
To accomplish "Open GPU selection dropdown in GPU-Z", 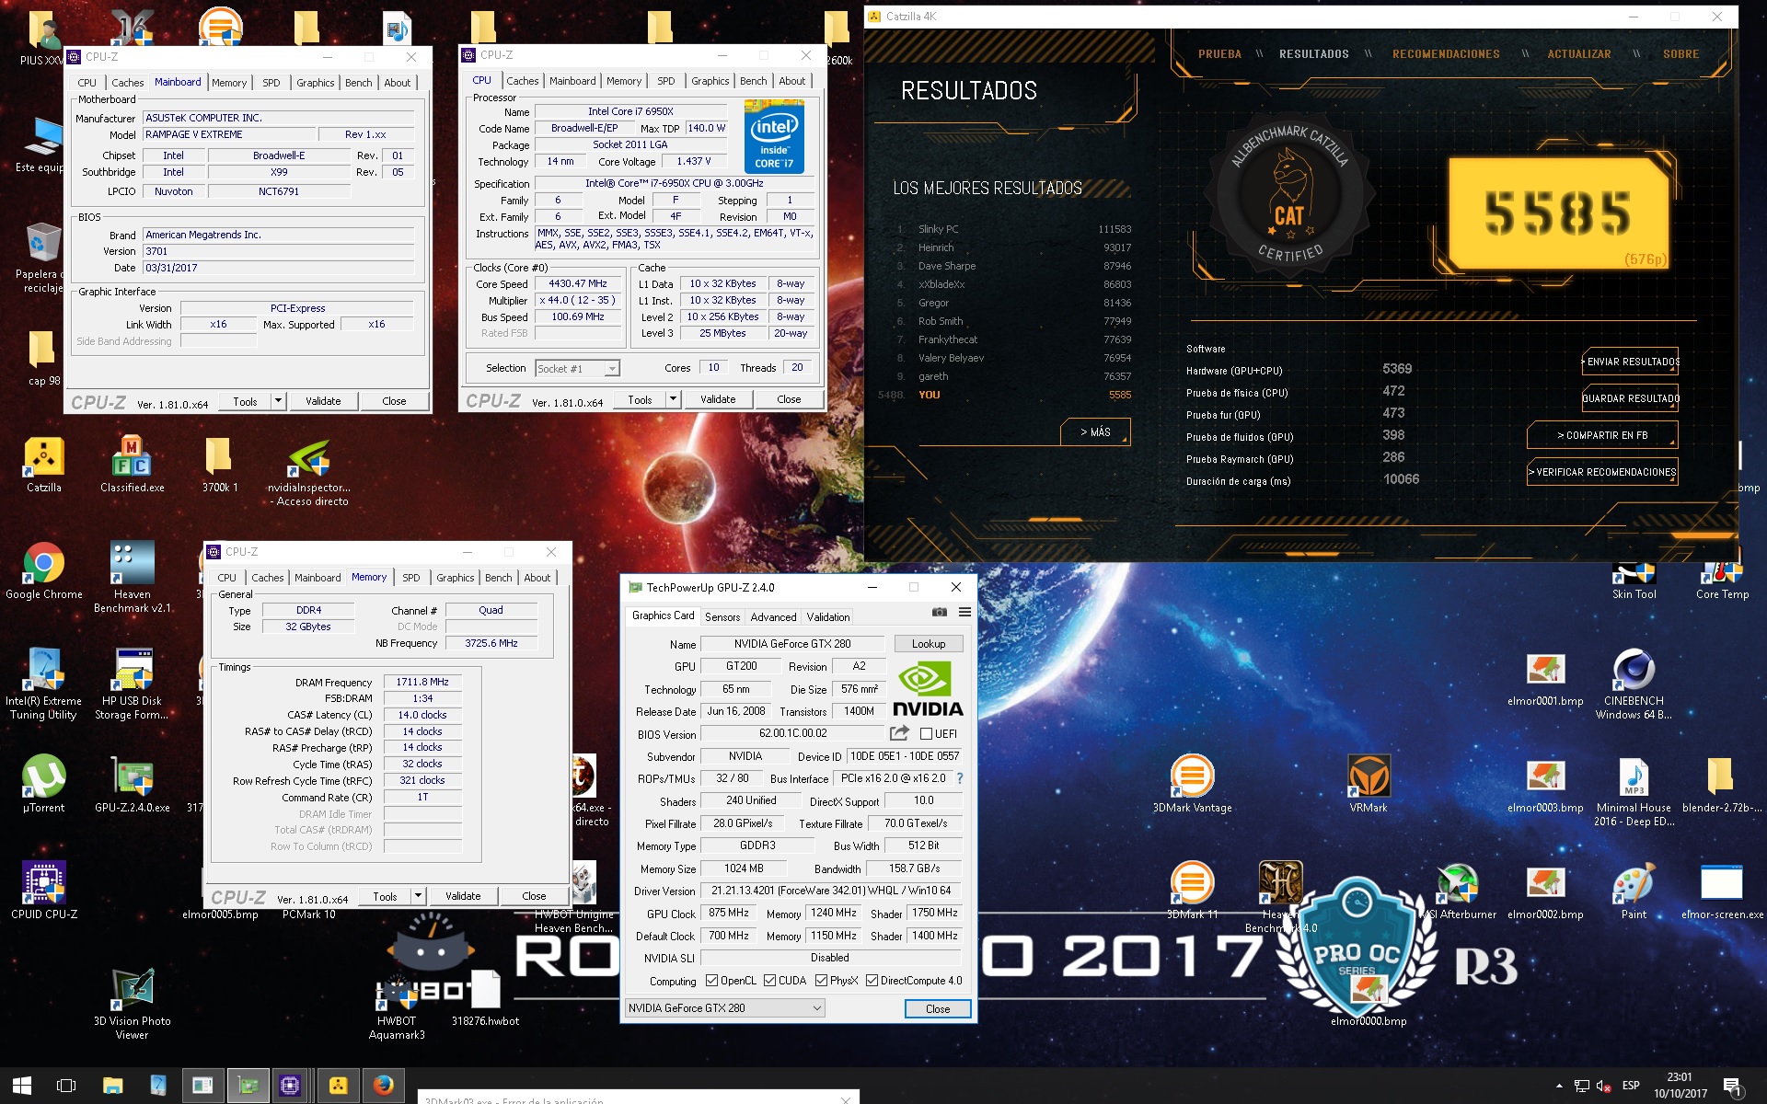I will (x=724, y=1008).
